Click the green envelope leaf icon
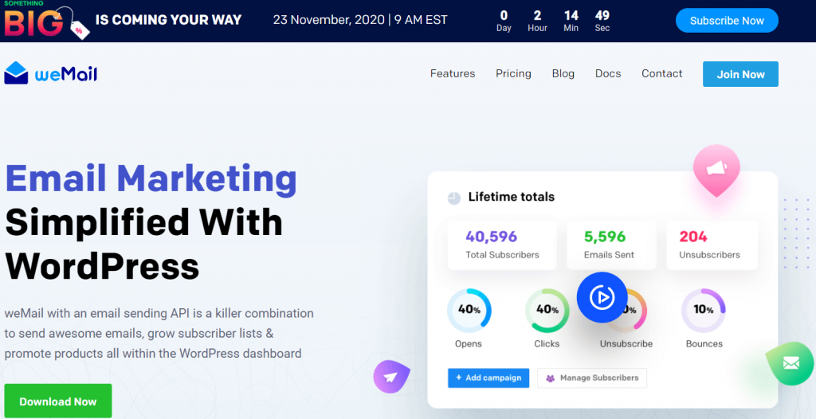The height and width of the screenshot is (419, 816). pyautogui.click(x=790, y=363)
